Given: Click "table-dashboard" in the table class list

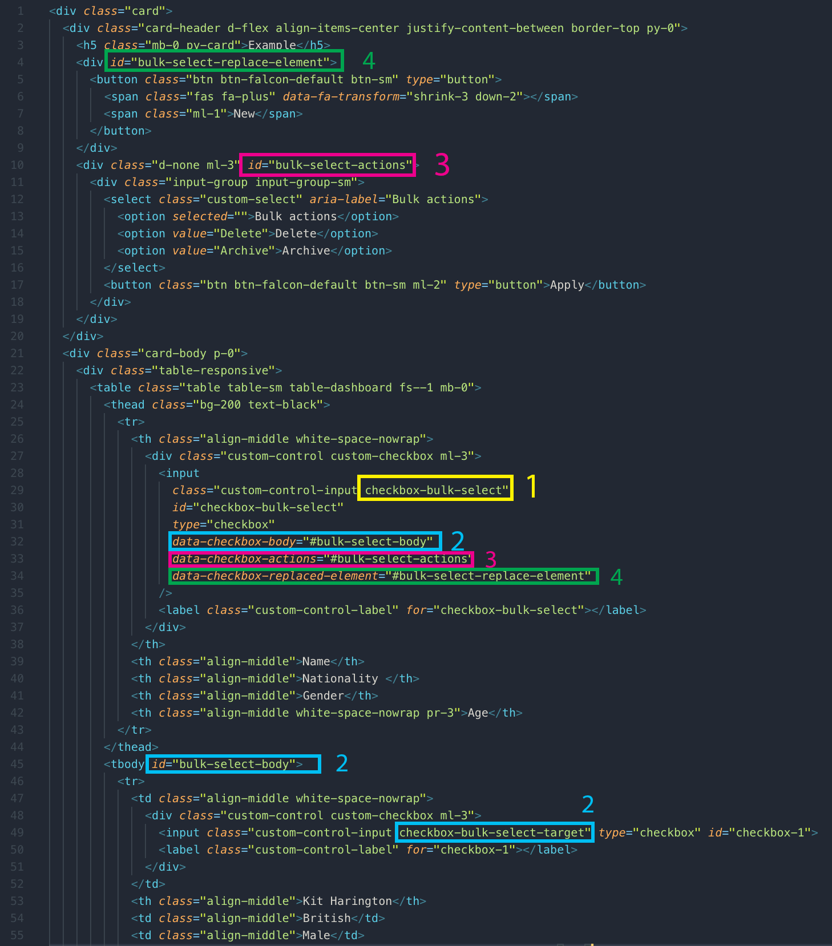Looking at the screenshot, I should 341,387.
